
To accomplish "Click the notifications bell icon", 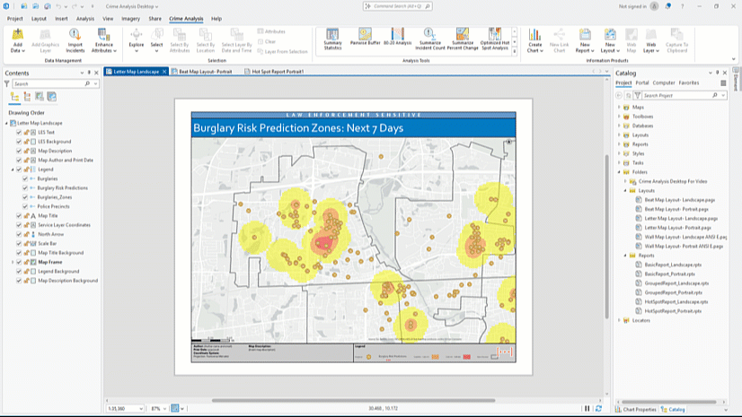I will 667,6.
